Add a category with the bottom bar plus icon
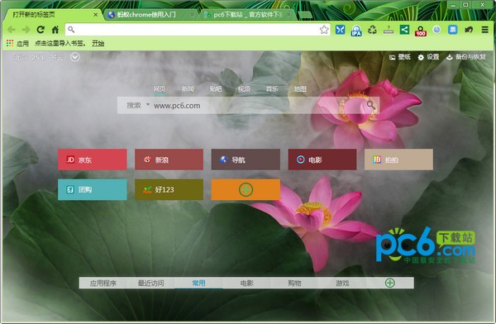Viewport: 496px width, 324px height. [x=390, y=283]
